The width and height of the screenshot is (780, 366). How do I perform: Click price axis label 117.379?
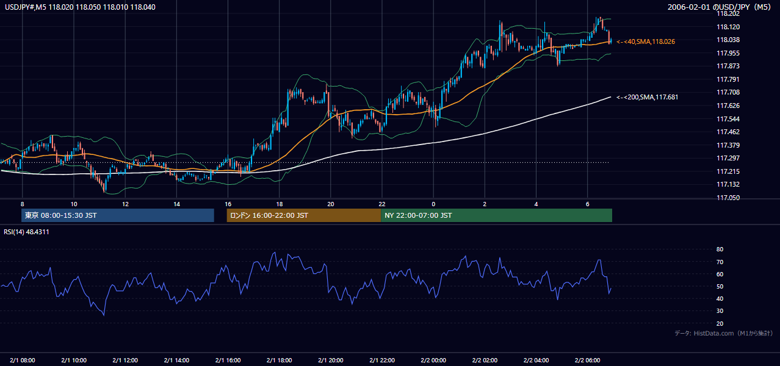coord(729,145)
